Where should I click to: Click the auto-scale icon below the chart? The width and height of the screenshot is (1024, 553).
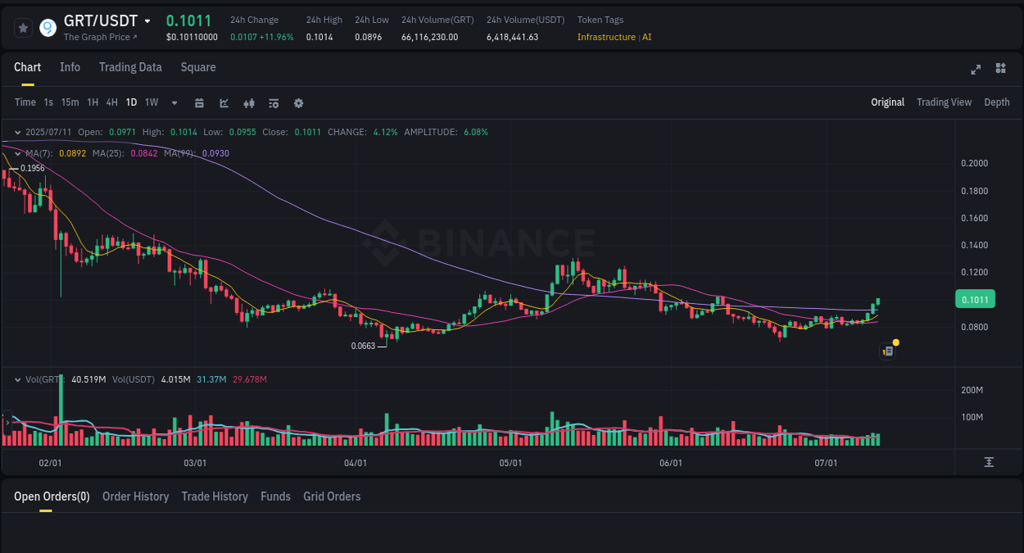click(x=990, y=462)
